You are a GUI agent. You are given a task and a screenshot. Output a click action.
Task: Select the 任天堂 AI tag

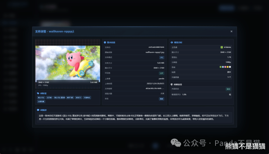tap(49, 98)
